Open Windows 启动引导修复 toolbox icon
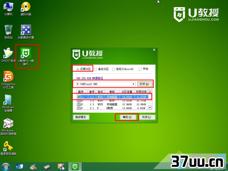This screenshot has height=171, width=228. click(x=8, y=127)
